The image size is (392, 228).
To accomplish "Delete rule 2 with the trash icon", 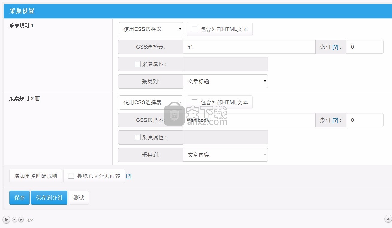I will pyautogui.click(x=37, y=98).
